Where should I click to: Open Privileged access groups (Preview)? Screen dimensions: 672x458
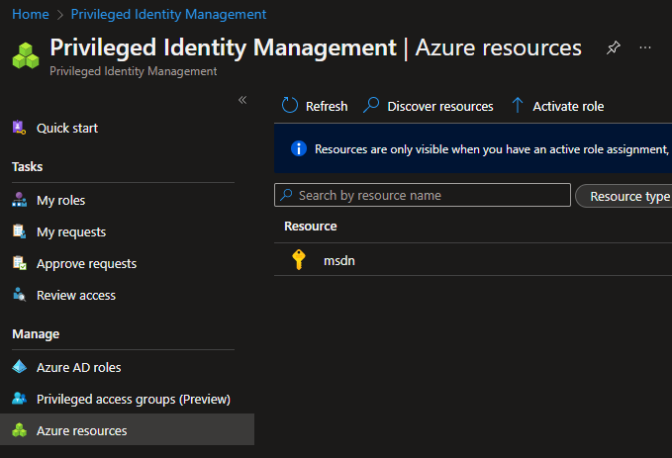tap(133, 399)
